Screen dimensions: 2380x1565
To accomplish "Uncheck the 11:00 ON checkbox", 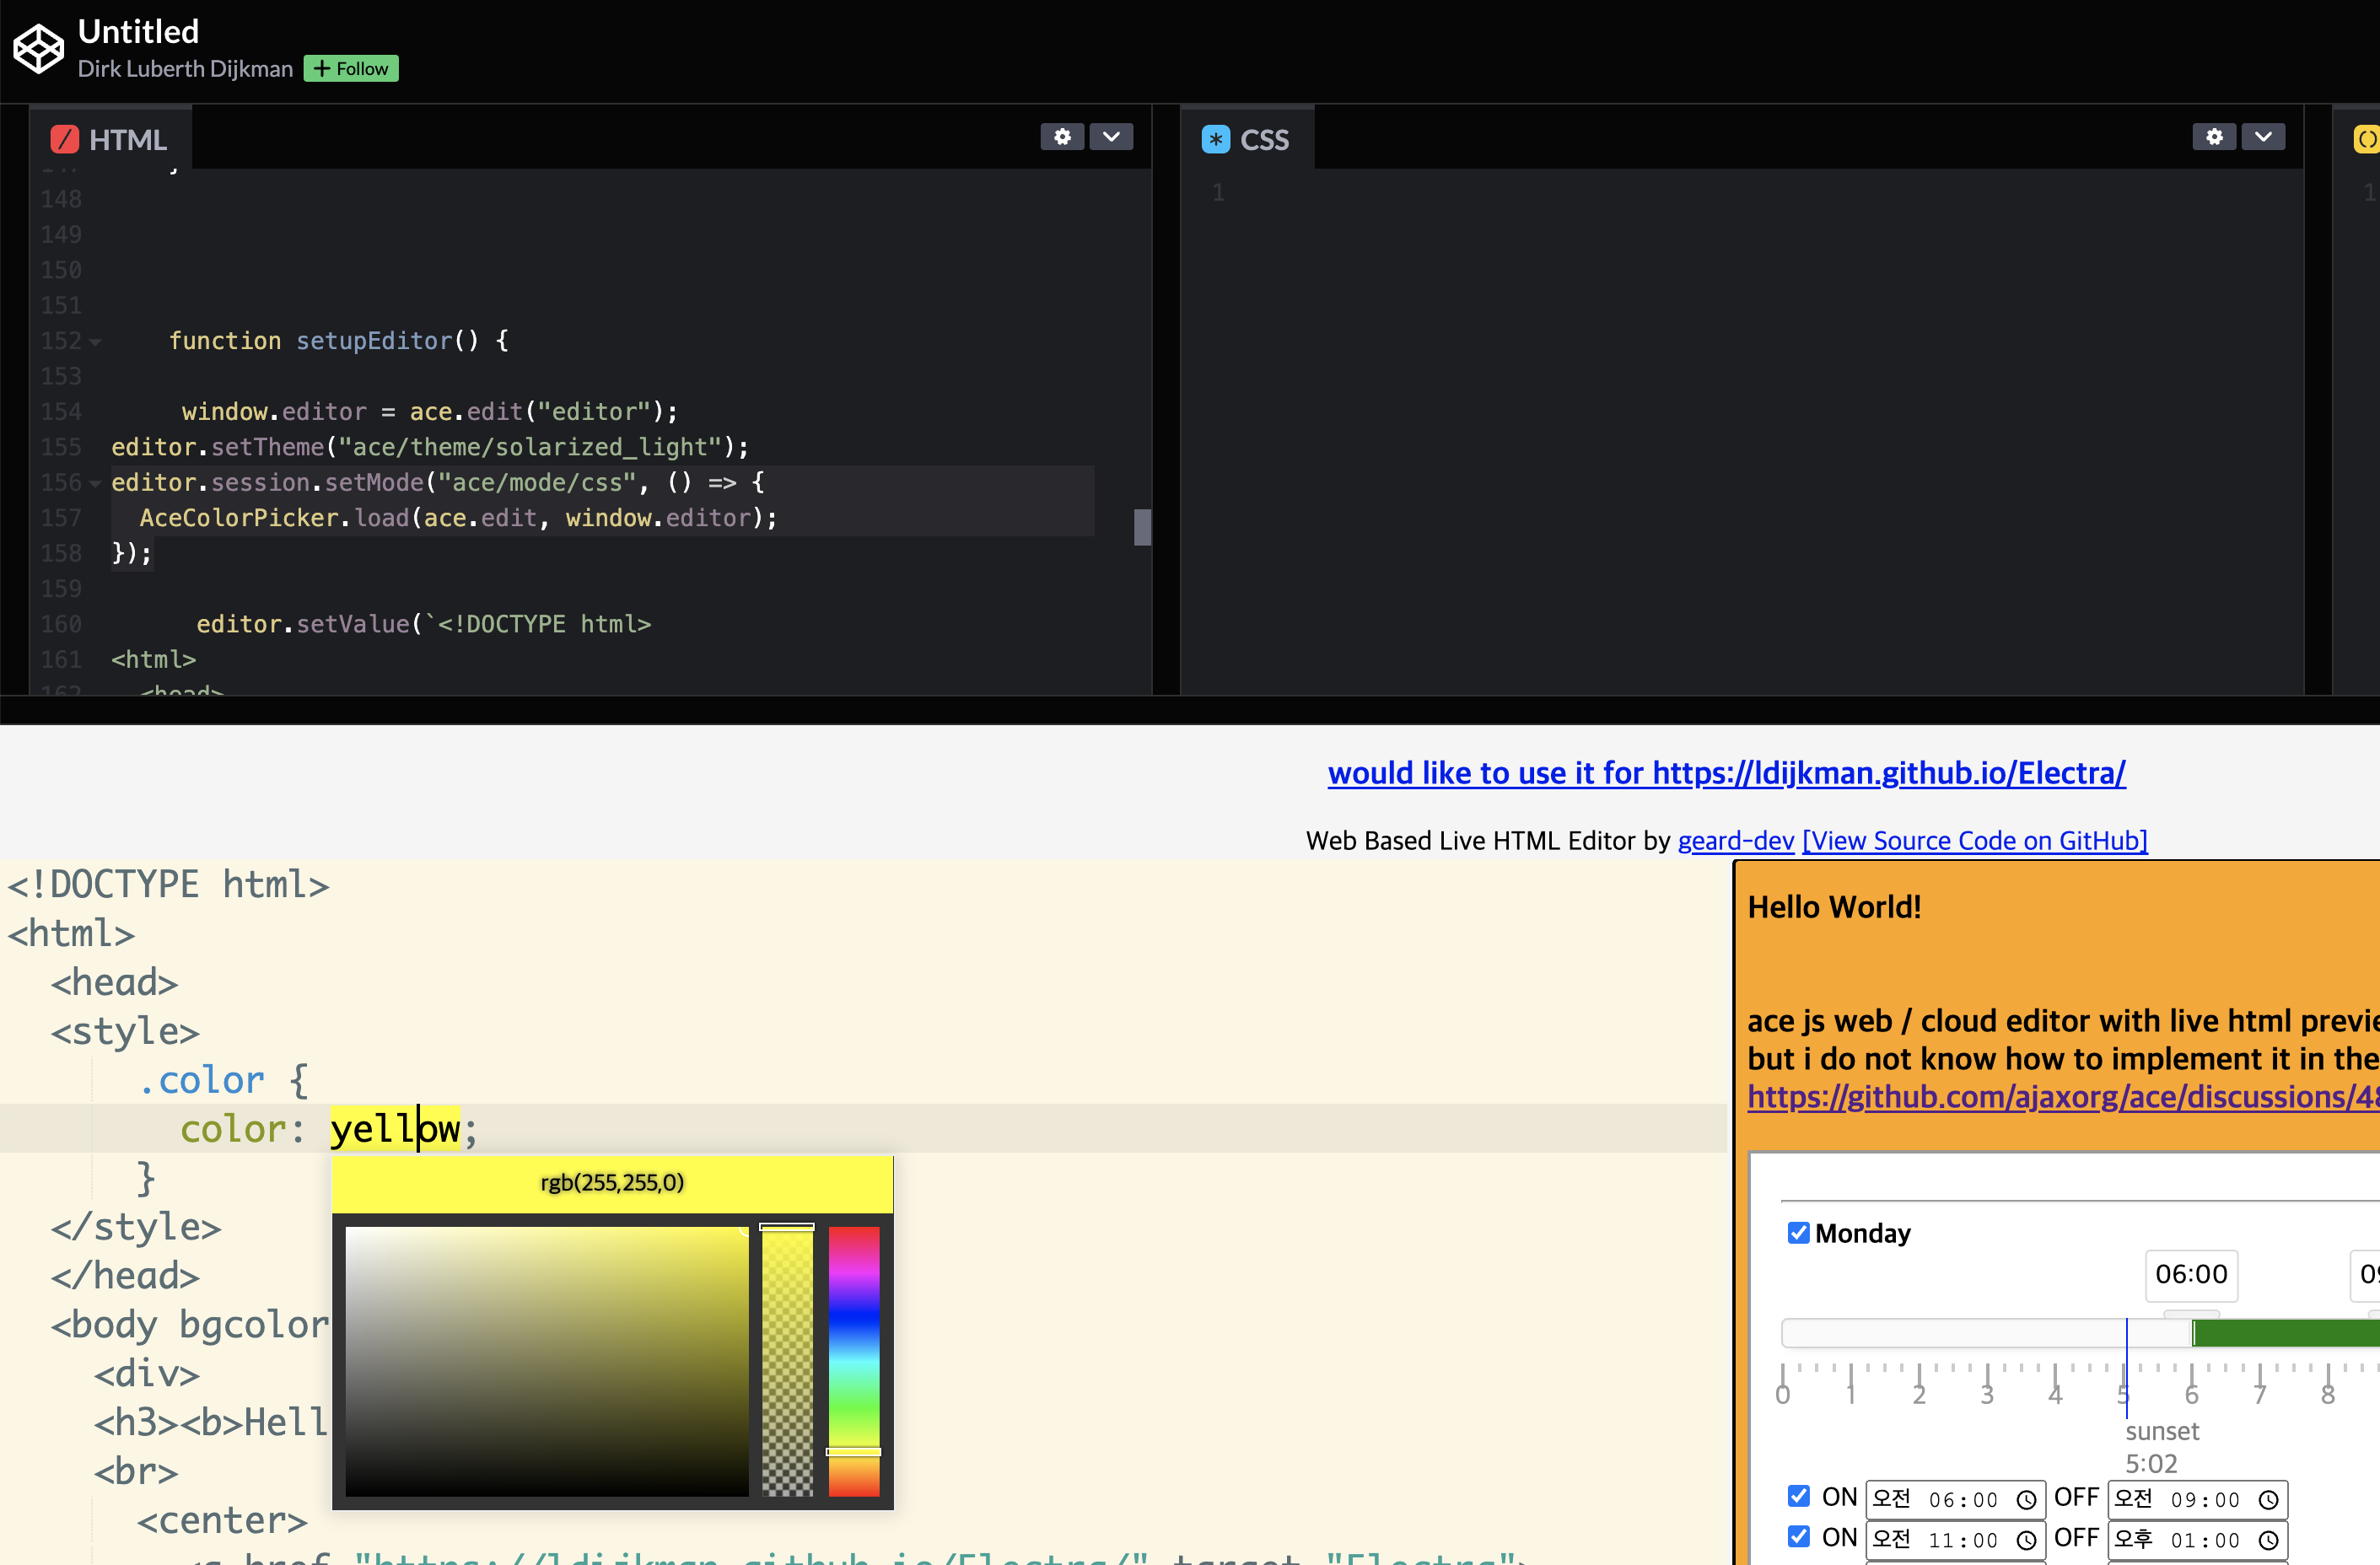I will pyautogui.click(x=1800, y=1537).
